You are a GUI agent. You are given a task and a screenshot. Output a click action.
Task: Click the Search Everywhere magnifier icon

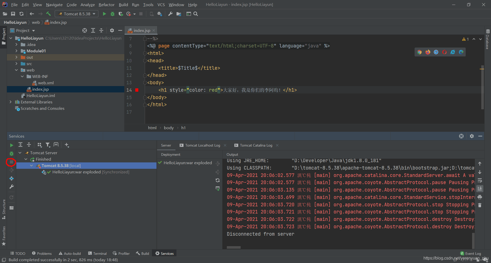[x=196, y=14]
